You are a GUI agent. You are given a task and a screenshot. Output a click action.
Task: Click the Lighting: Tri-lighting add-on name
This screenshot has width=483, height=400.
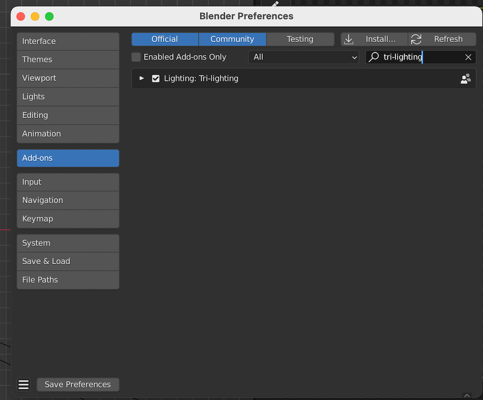pyautogui.click(x=201, y=79)
